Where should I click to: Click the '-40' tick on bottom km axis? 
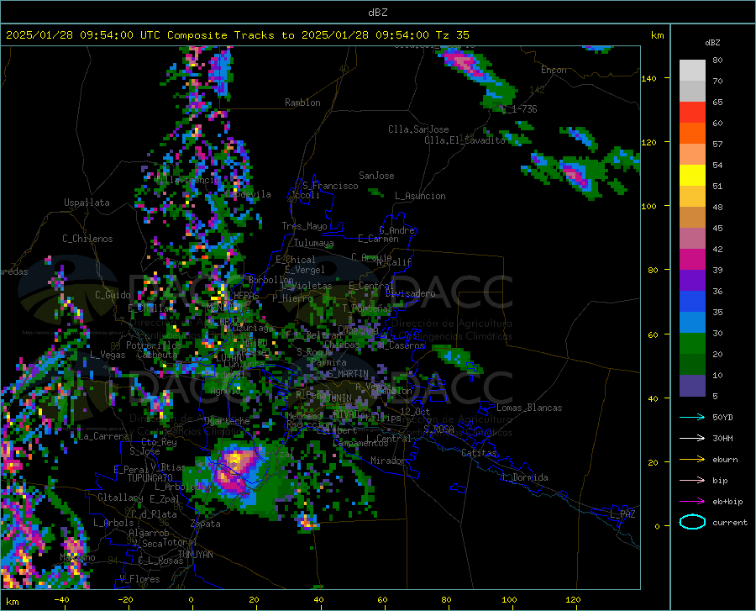point(61,600)
